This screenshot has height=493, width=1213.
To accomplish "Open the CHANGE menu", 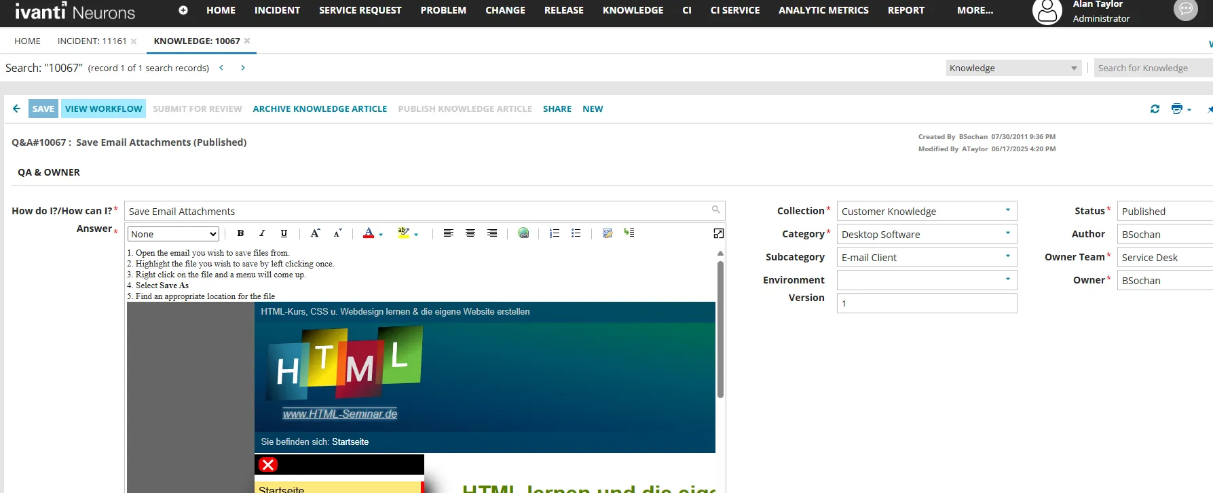I will (x=505, y=10).
